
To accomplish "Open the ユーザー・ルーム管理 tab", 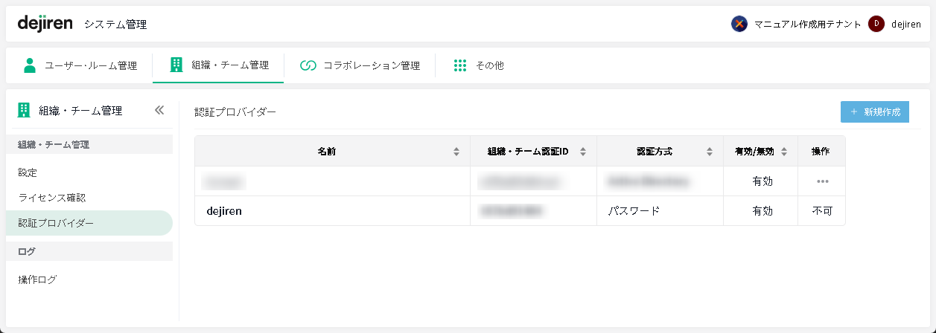I will [x=80, y=65].
